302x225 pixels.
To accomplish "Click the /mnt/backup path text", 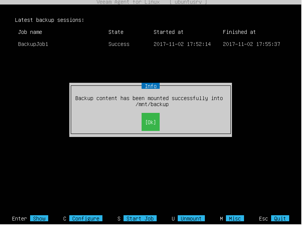I will click(152, 104).
